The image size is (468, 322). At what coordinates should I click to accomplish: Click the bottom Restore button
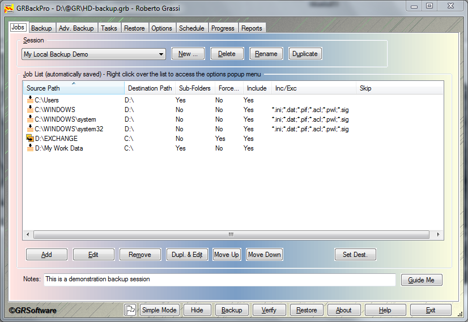(307, 310)
